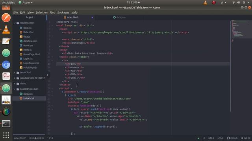The height and width of the screenshot is (141, 252).
Task: Click the LoadDBTableJson folder icon
Action: click(18, 89)
